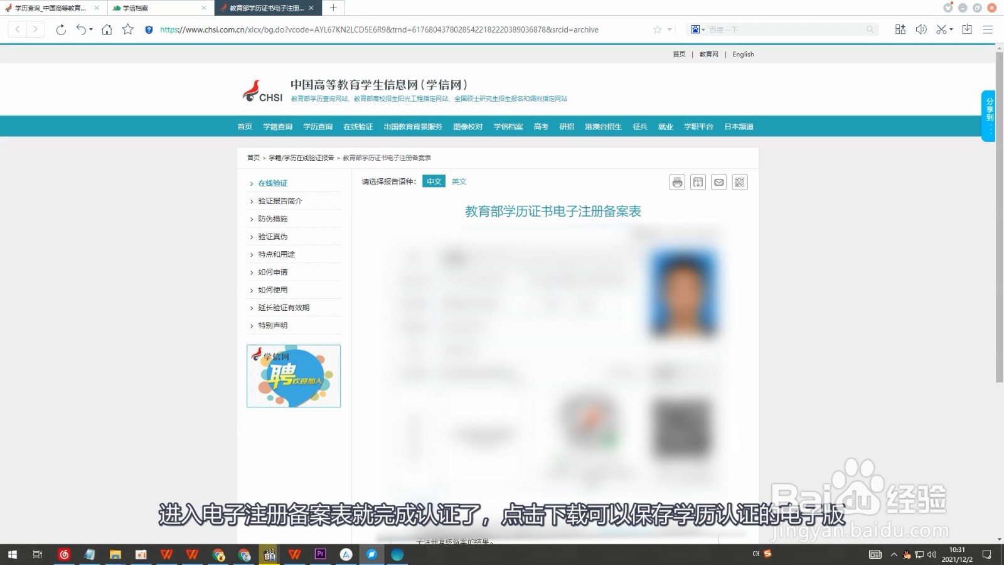
Task: Open the browser hamburger menu
Action: [988, 30]
